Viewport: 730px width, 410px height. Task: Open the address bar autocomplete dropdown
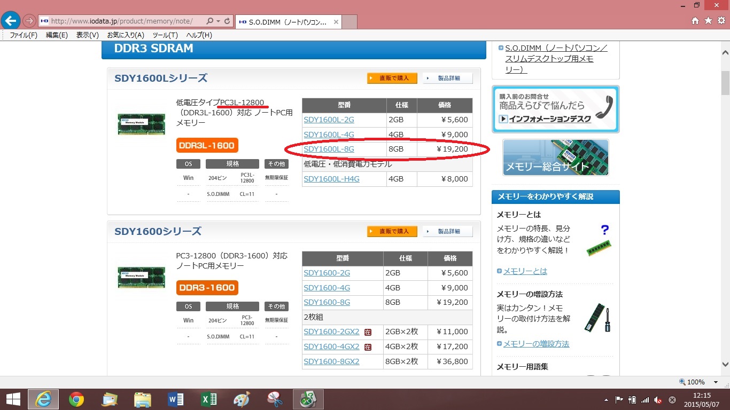(218, 21)
